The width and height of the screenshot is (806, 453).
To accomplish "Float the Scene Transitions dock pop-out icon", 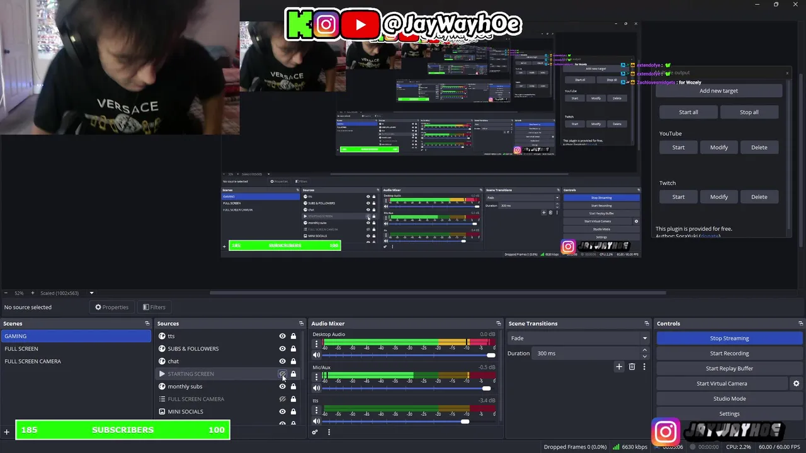I will (646, 323).
